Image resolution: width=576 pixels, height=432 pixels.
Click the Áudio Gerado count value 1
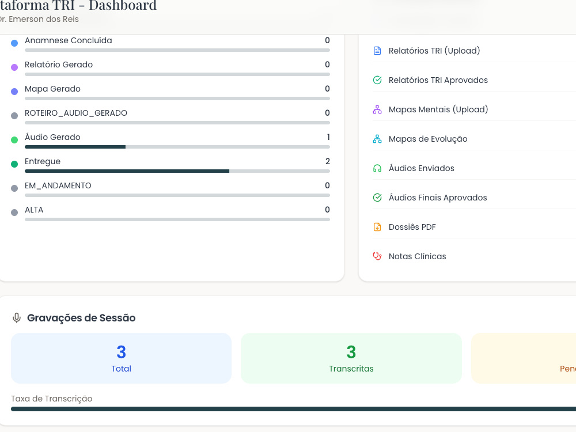328,137
